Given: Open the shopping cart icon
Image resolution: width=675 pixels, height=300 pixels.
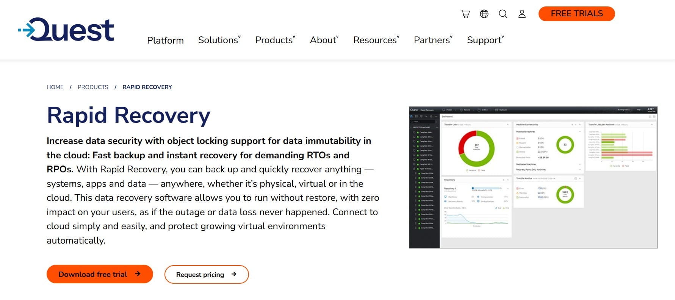Looking at the screenshot, I should (x=465, y=14).
